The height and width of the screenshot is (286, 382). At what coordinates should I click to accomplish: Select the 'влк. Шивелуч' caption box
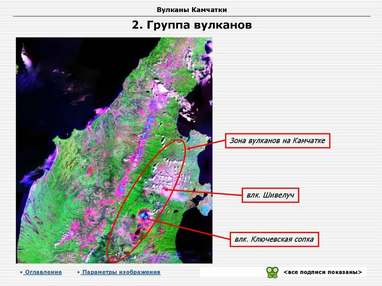[270, 195]
